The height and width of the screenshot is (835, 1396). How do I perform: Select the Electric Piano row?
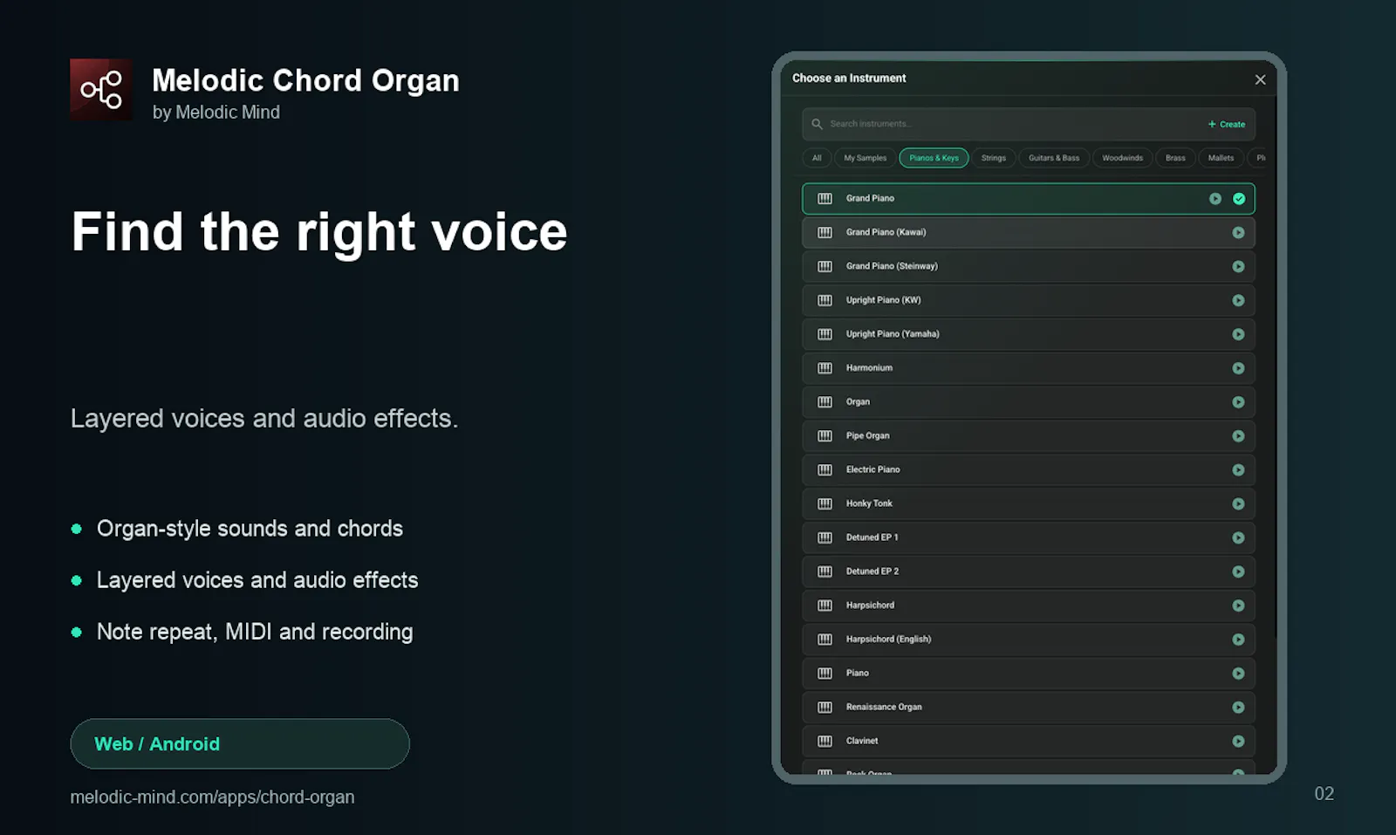(1028, 470)
